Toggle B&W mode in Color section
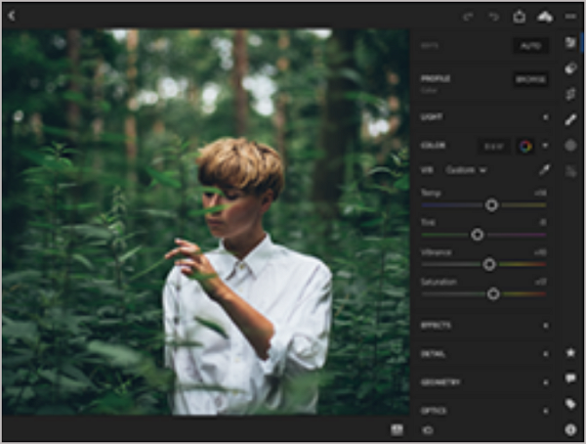The image size is (586, 444). coord(493,146)
